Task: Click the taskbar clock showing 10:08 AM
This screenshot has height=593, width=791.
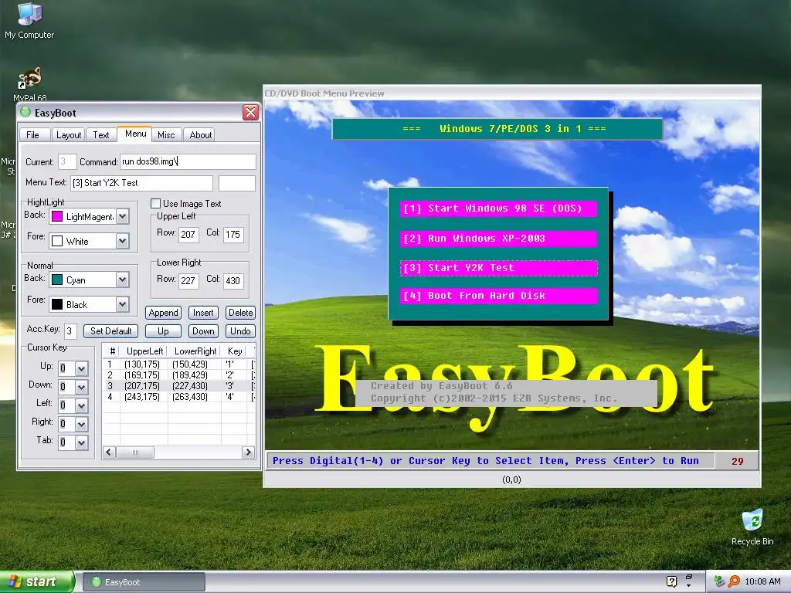Action: [762, 581]
